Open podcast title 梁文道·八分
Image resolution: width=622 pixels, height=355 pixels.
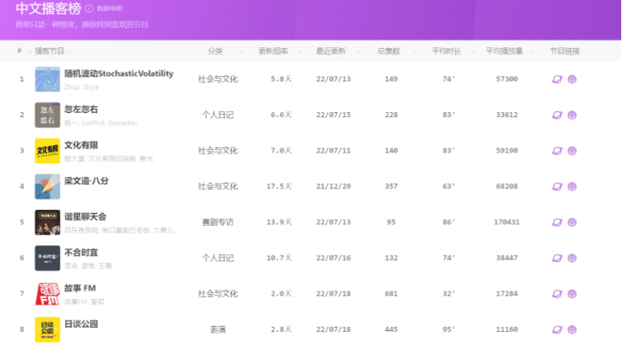click(87, 181)
